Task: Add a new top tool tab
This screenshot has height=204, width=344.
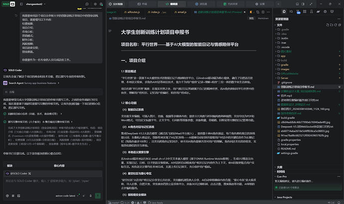Action: [278, 4]
